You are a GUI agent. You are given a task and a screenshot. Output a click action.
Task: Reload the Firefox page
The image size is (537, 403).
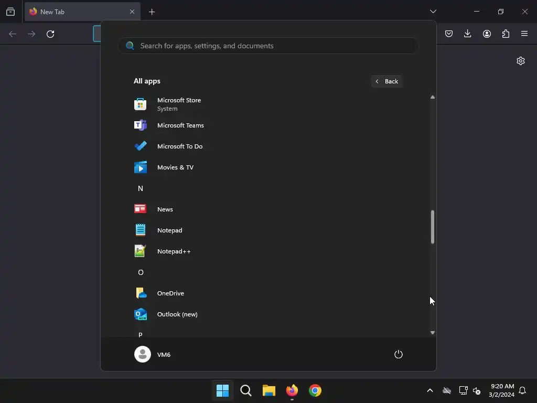tap(50, 34)
